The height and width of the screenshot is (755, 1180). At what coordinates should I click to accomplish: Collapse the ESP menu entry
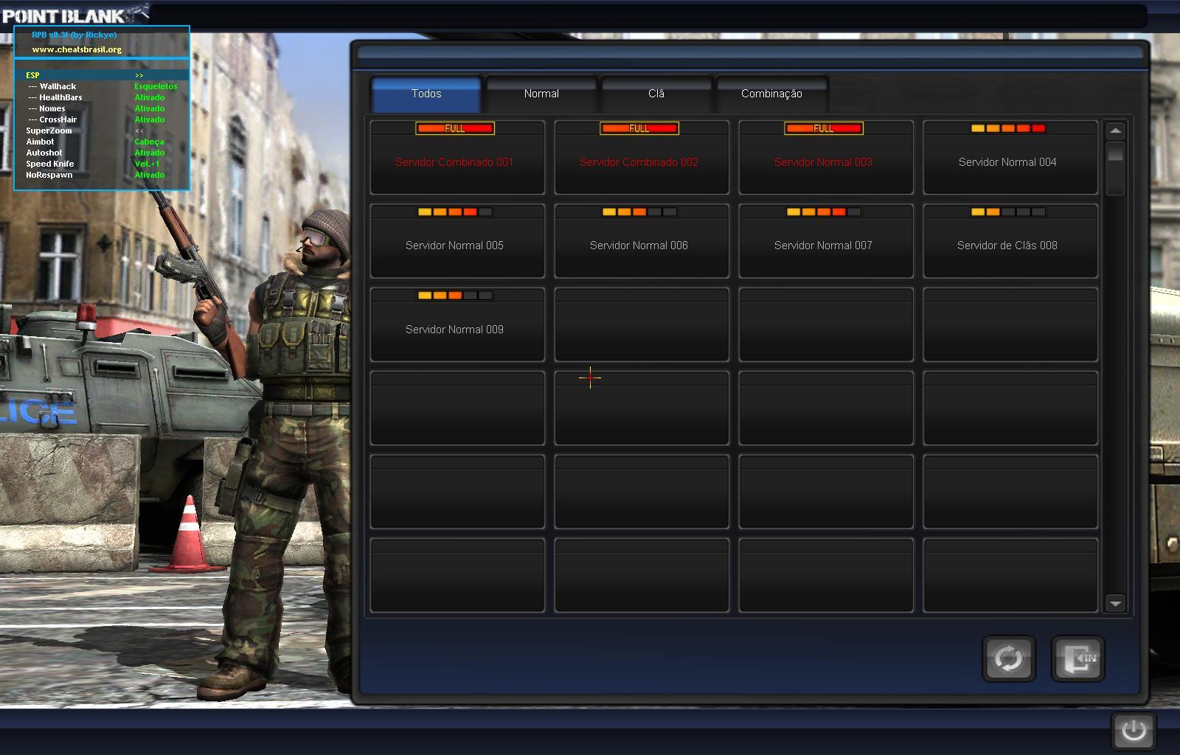[x=102, y=75]
